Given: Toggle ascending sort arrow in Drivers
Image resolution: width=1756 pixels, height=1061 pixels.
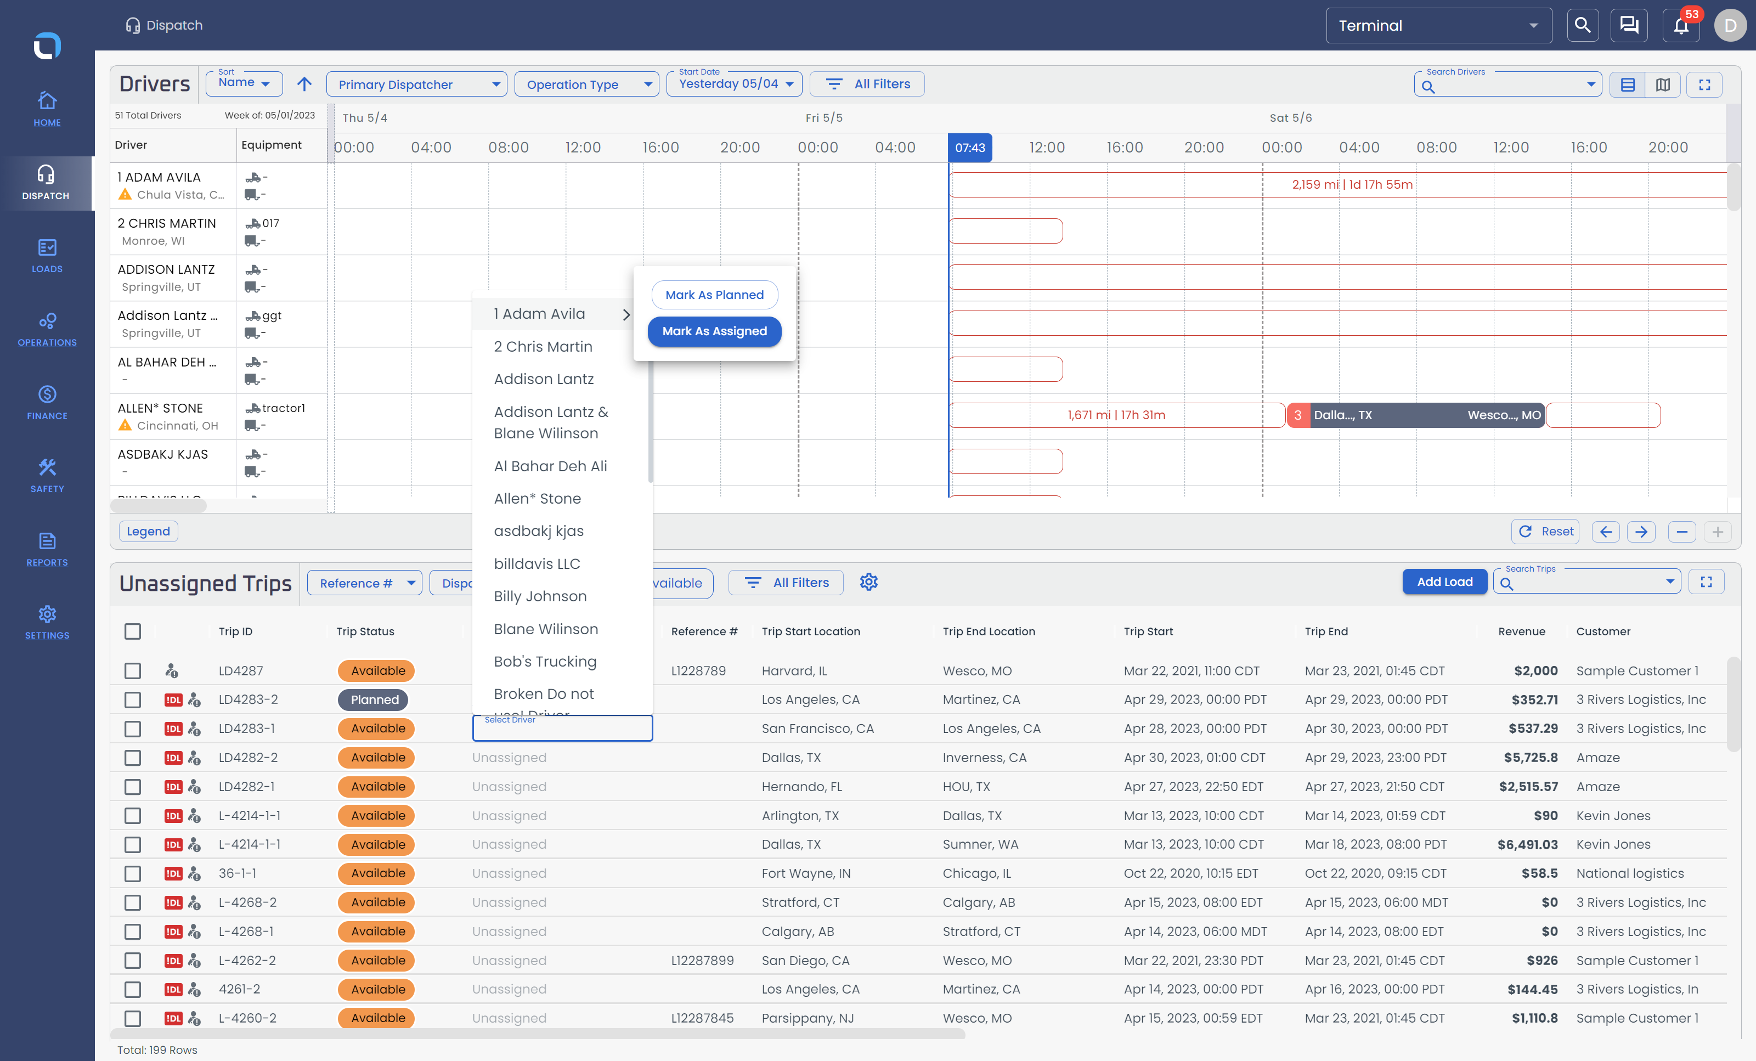Looking at the screenshot, I should point(304,84).
